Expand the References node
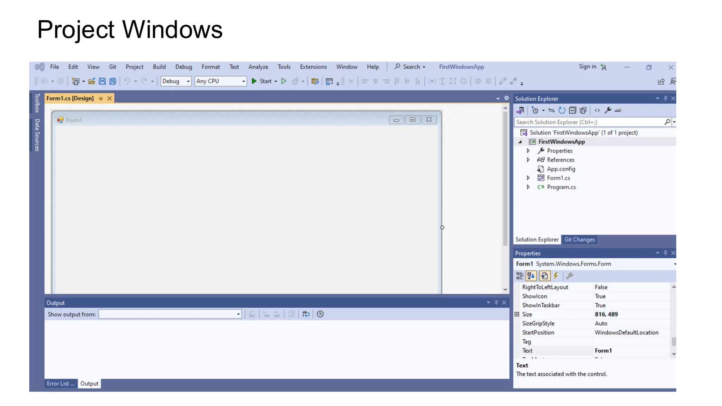This screenshot has width=722, height=406. click(528, 160)
